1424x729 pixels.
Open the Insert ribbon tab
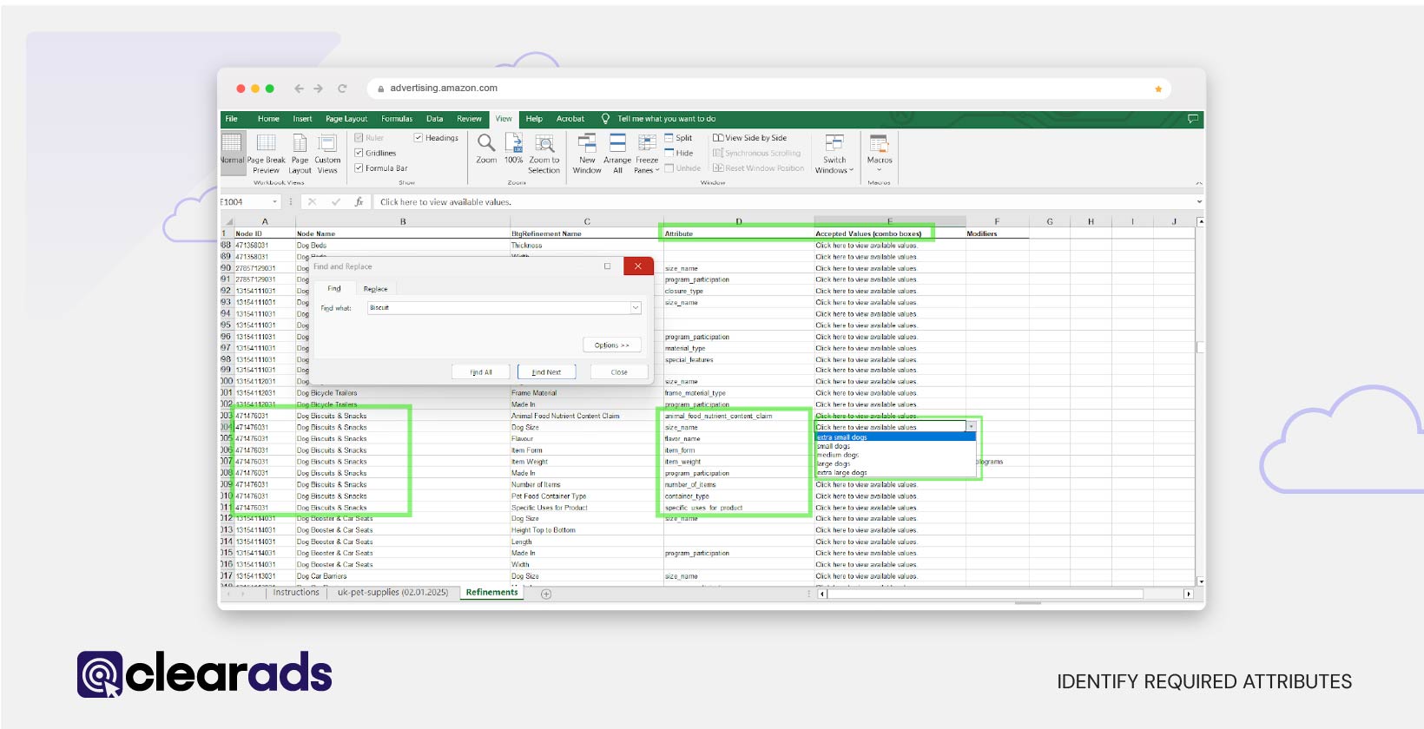[x=302, y=119]
